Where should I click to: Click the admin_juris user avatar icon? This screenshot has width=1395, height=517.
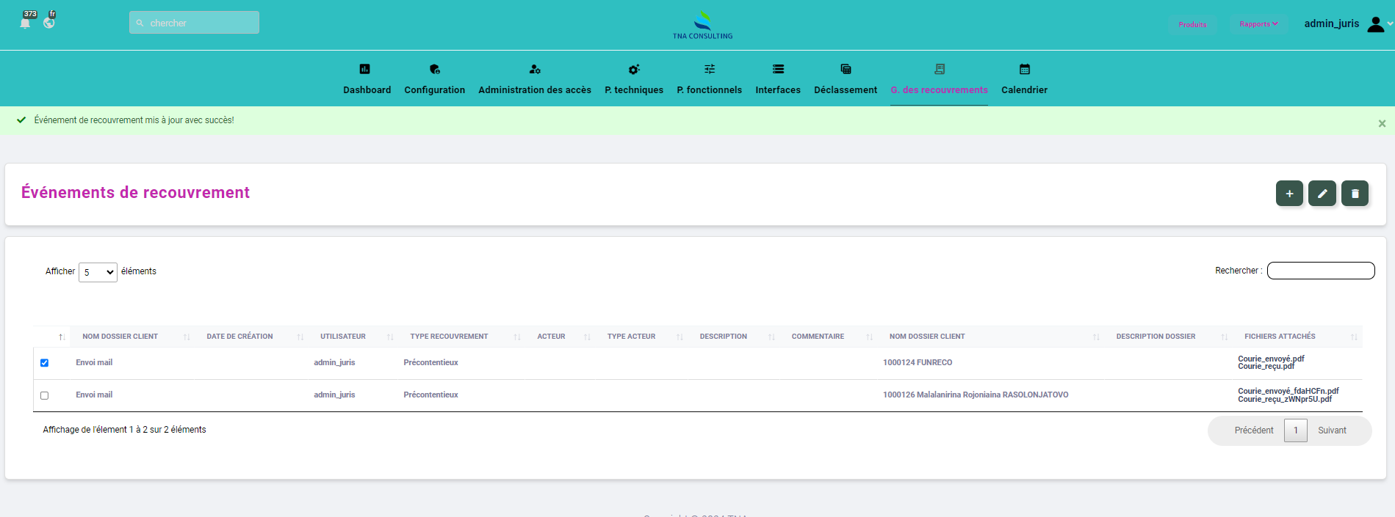click(1375, 24)
